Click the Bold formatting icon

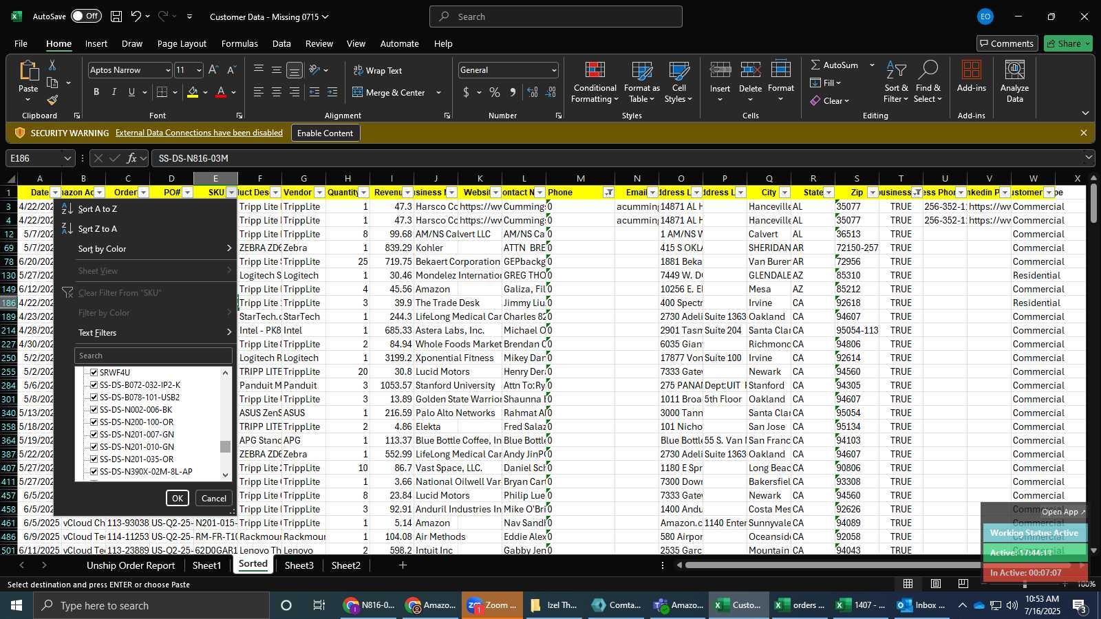point(96,92)
